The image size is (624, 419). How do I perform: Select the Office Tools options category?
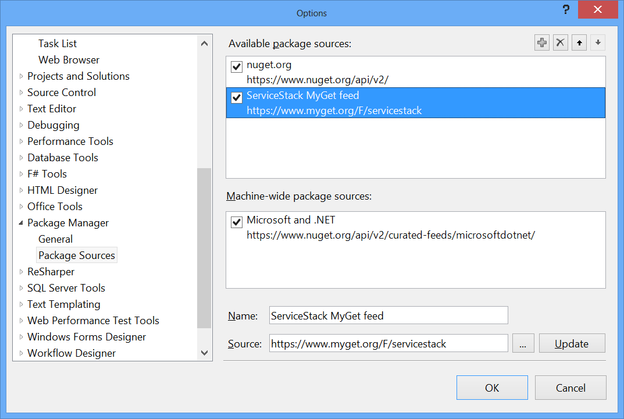pyautogui.click(x=55, y=207)
